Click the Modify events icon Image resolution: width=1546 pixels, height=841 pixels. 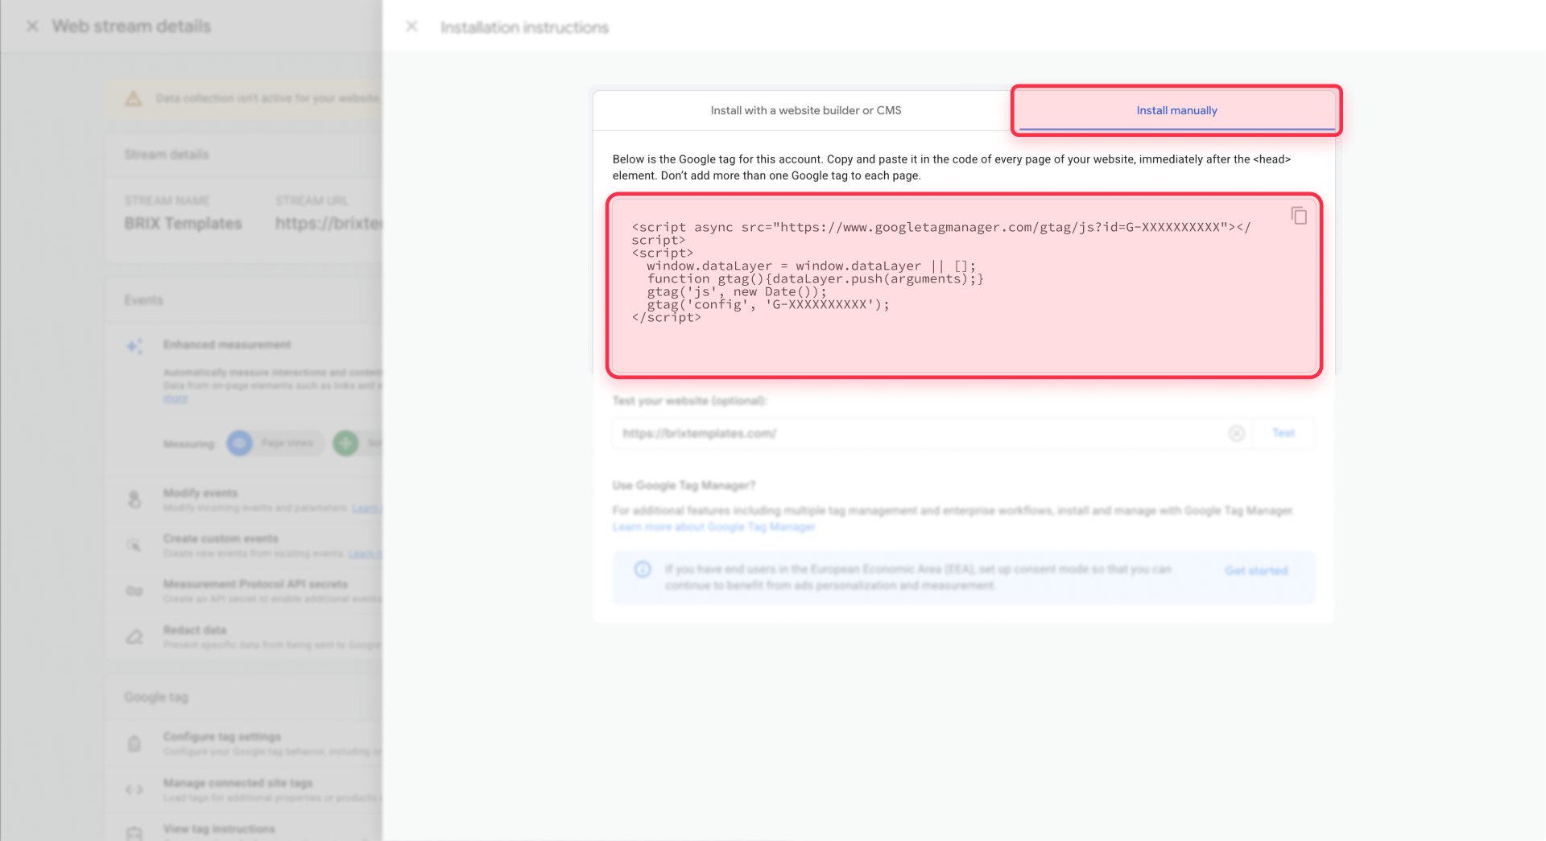pos(134,500)
